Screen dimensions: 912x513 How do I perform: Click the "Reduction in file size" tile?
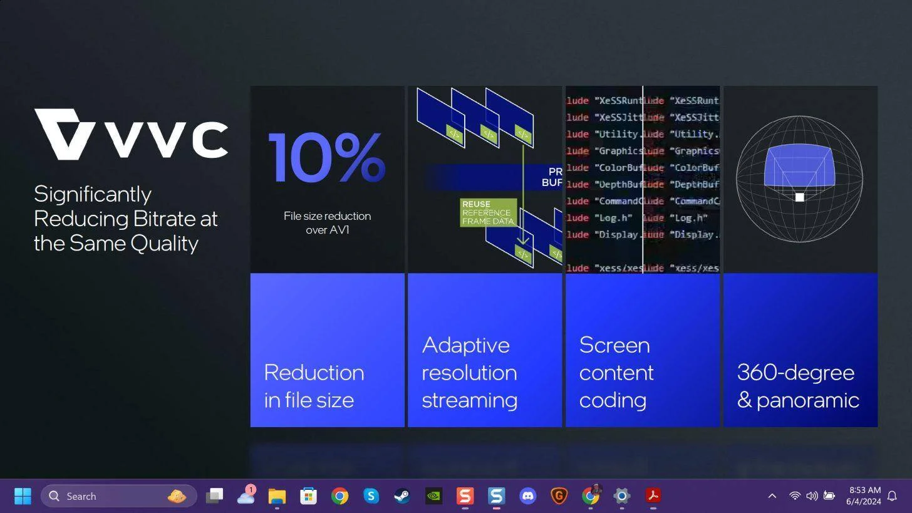(327, 351)
